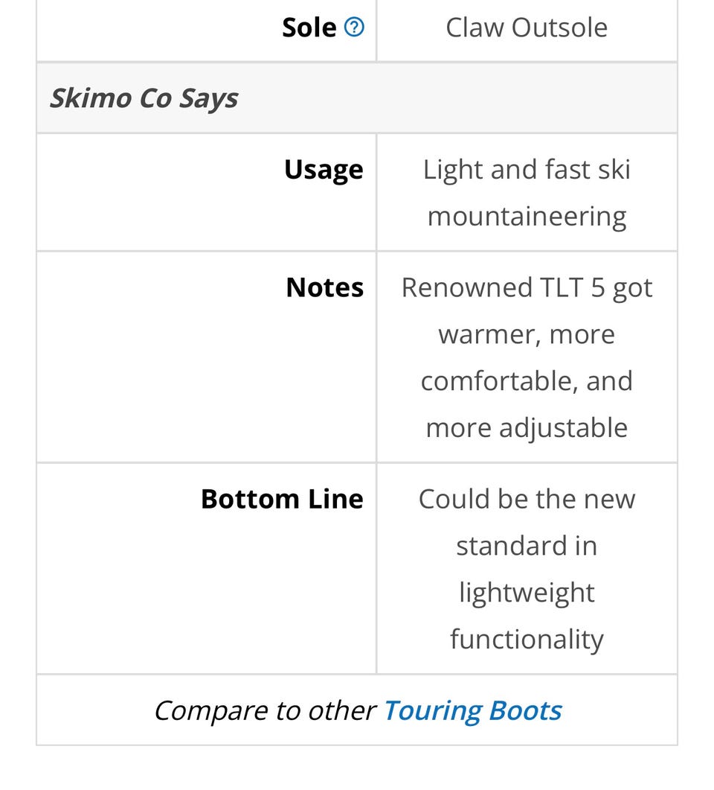Click the comfortable, and line in Notes
714x790 pixels.
(527, 381)
